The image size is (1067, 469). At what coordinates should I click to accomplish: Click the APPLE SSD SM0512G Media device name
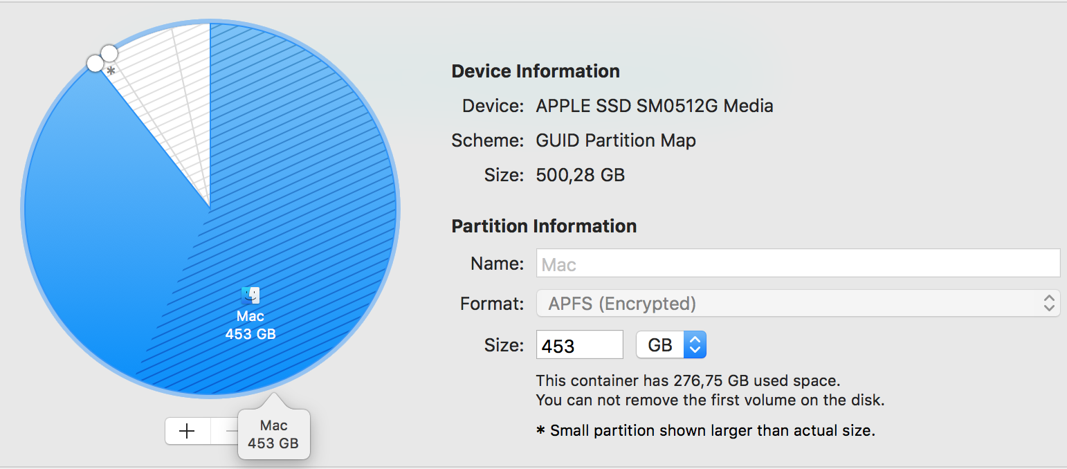[x=654, y=106]
